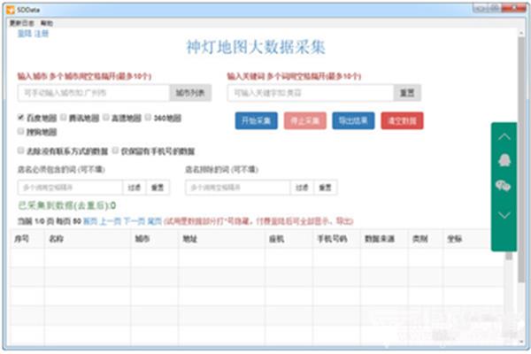Click 重置 for must-include shop name words
Screen dimensions: 531x354
point(158,188)
